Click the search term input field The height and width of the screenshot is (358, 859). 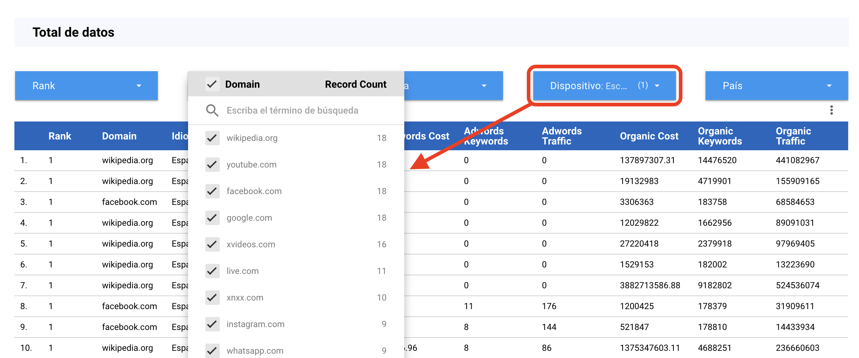293,111
